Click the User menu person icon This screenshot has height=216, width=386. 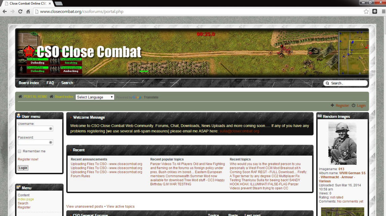pos(19,116)
